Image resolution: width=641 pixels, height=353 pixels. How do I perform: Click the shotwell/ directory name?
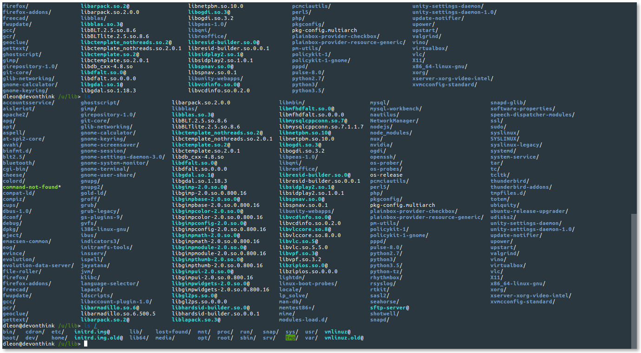click(x=385, y=314)
